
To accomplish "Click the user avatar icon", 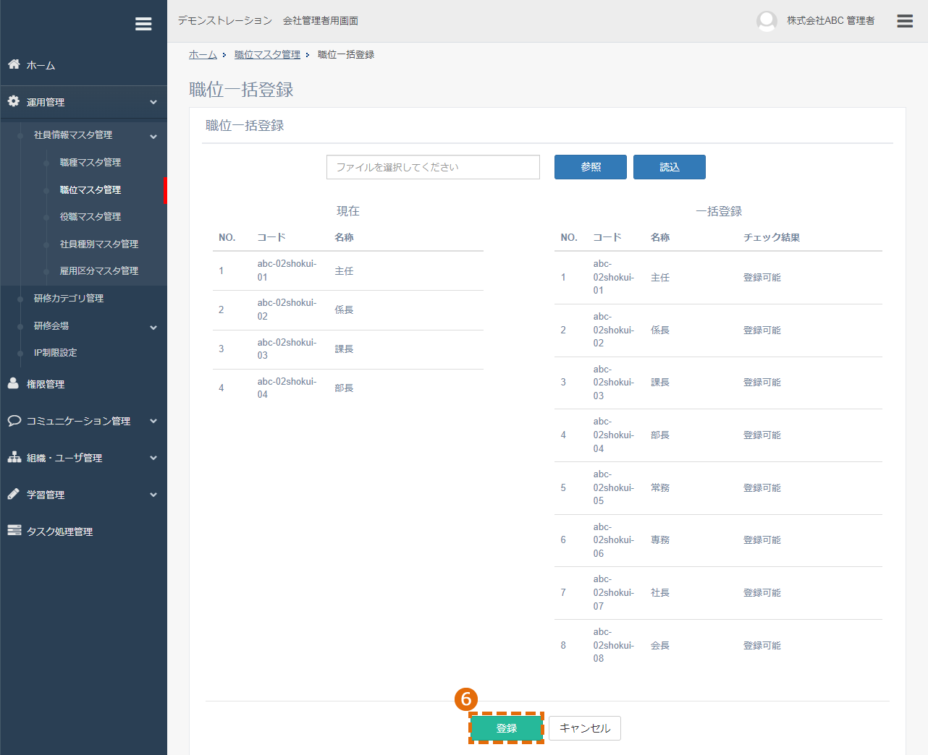I will pos(767,21).
